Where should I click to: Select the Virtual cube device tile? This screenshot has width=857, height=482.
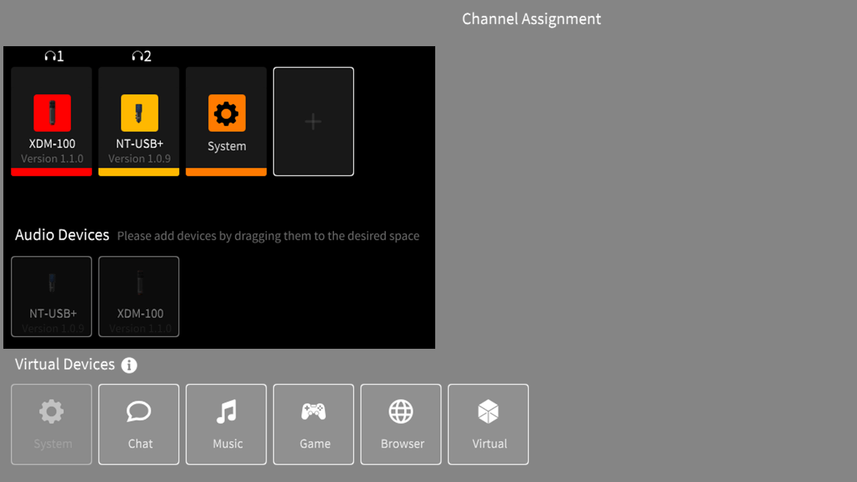click(x=488, y=424)
